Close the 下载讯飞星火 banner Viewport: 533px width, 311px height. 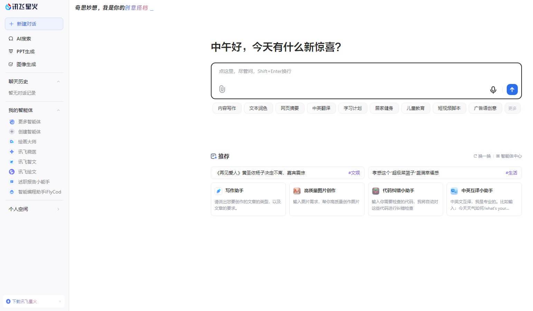[60, 301]
